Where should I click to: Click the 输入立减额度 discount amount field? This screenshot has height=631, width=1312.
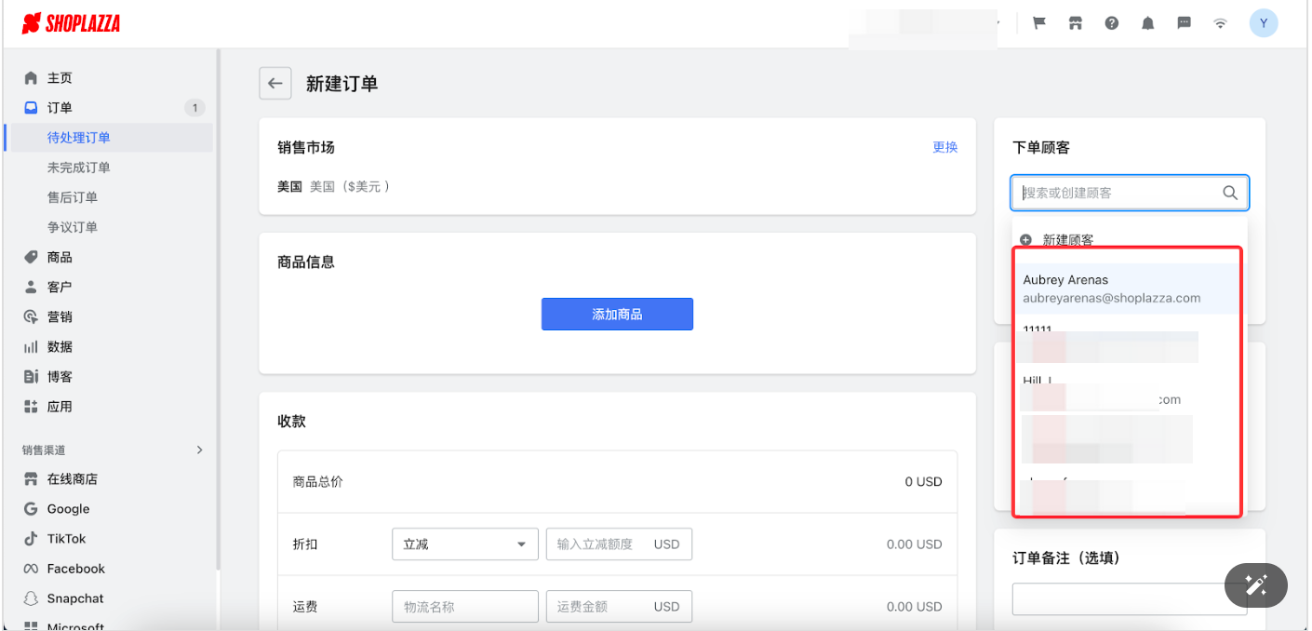(598, 544)
